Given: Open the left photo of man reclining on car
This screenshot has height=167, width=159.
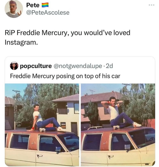Looking at the screenshot, I should (42, 125).
